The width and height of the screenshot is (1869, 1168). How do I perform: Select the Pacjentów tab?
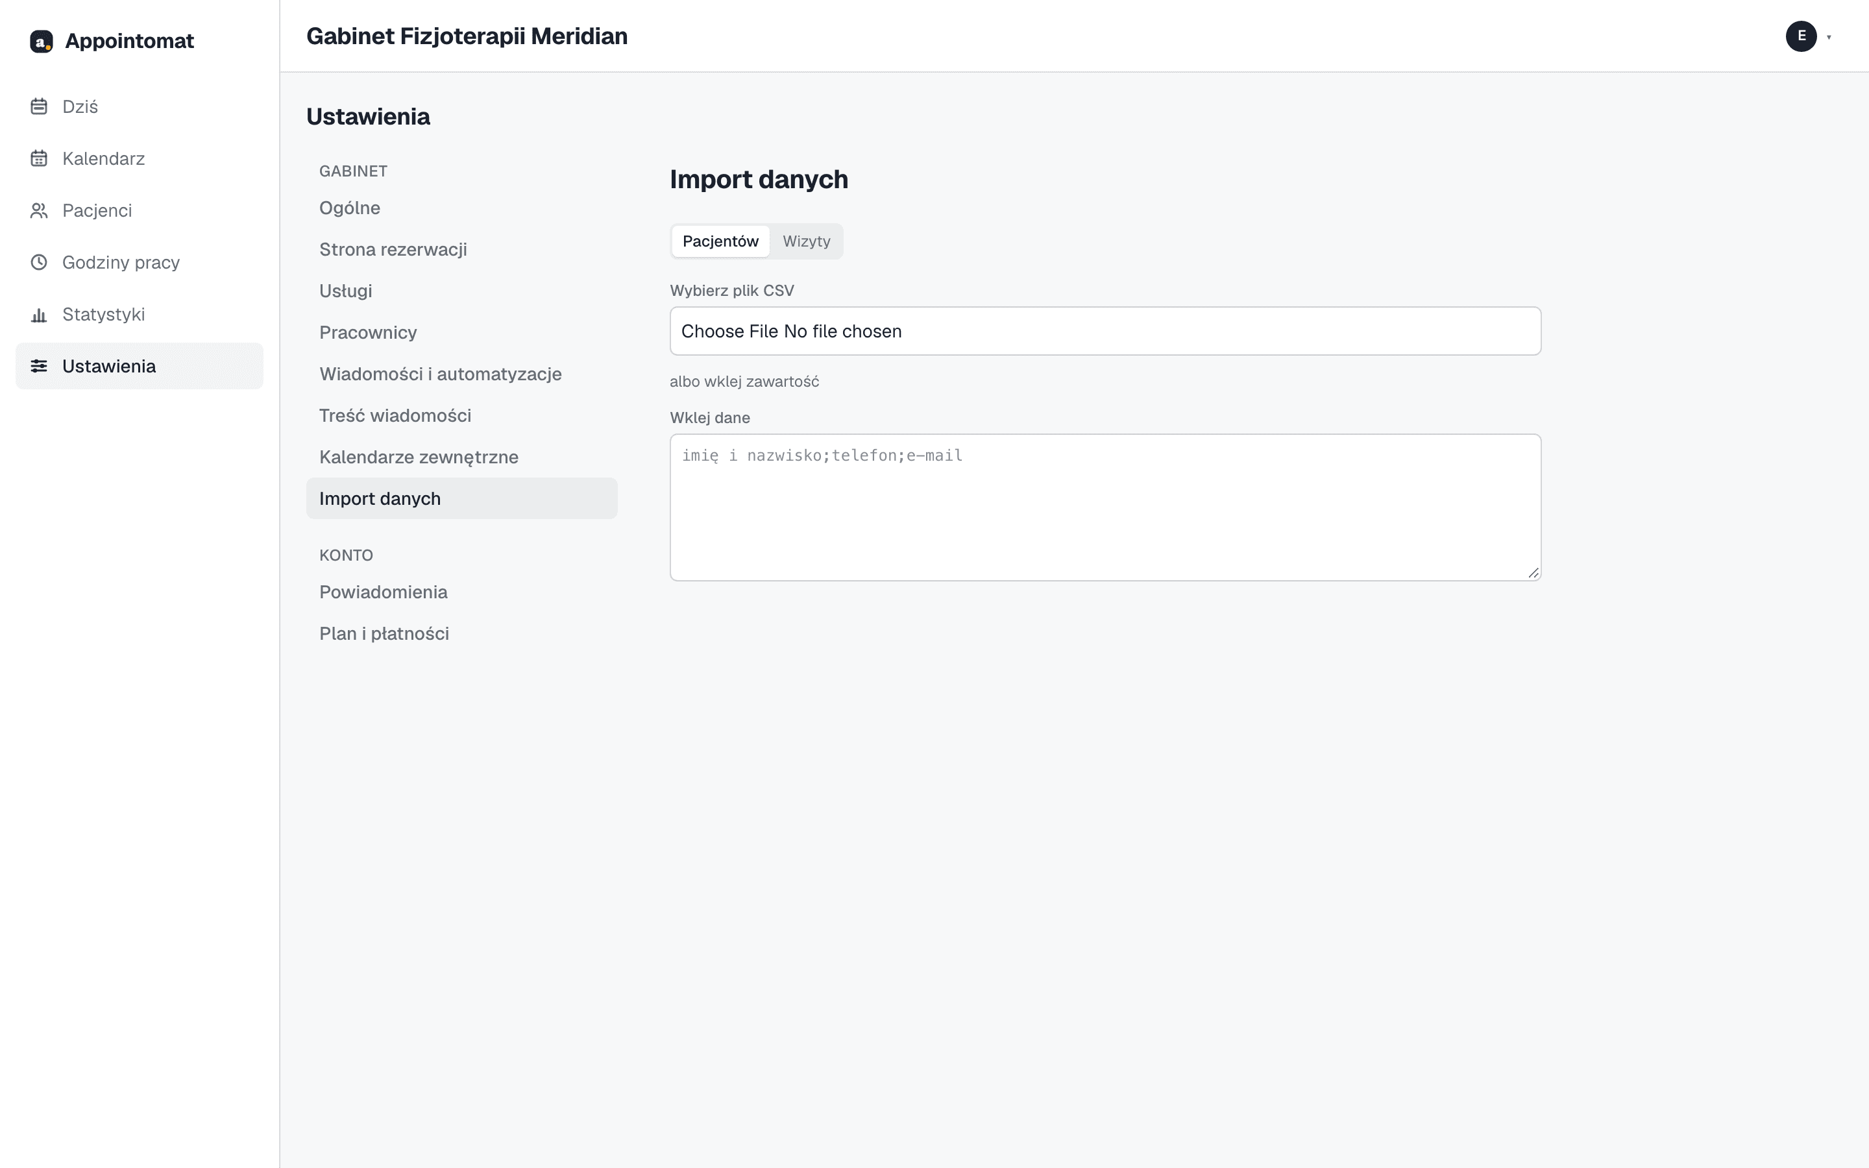720,241
